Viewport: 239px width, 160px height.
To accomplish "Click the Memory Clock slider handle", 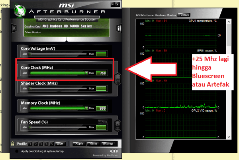I will [x=86, y=108].
